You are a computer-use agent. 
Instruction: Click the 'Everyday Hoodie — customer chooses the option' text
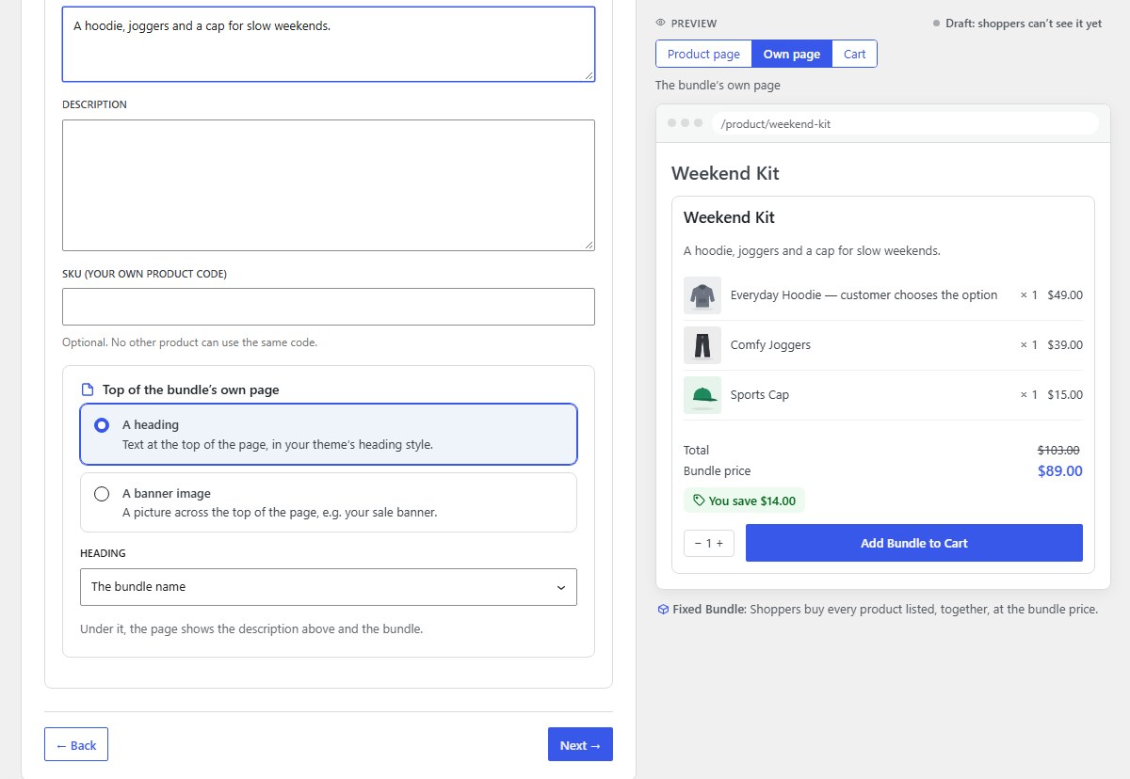point(864,295)
